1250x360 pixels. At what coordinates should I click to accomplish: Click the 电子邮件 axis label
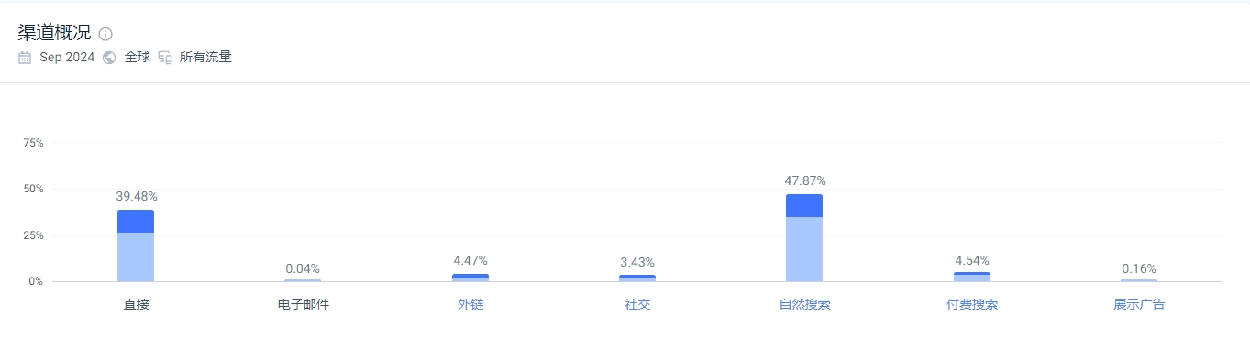point(303,304)
